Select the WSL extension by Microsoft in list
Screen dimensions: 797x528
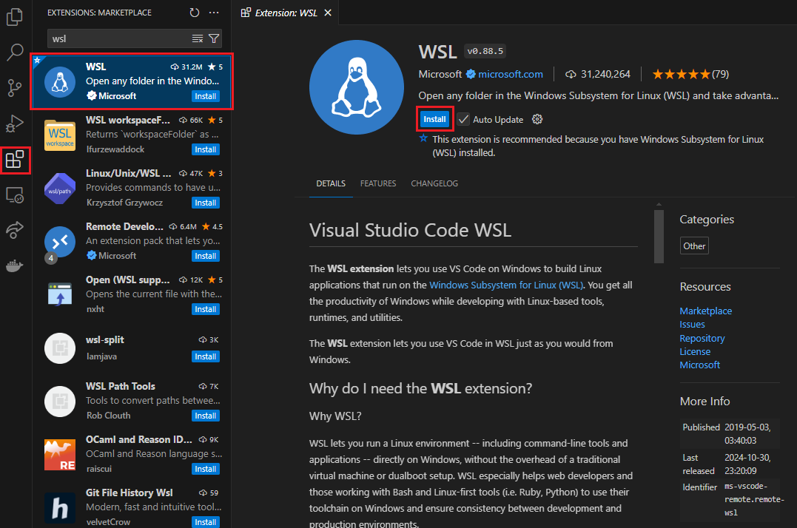tap(132, 81)
